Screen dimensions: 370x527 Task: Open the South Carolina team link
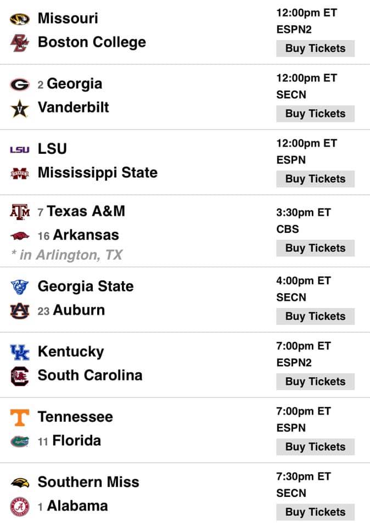(x=89, y=375)
